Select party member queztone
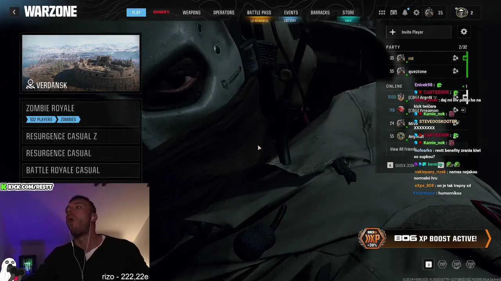The width and height of the screenshot is (501, 281). point(427,71)
